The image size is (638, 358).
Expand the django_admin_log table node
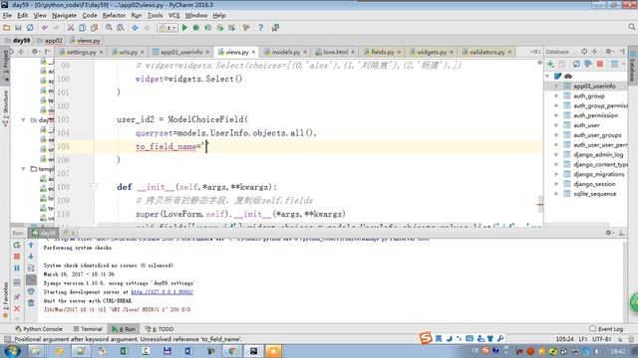coord(556,155)
